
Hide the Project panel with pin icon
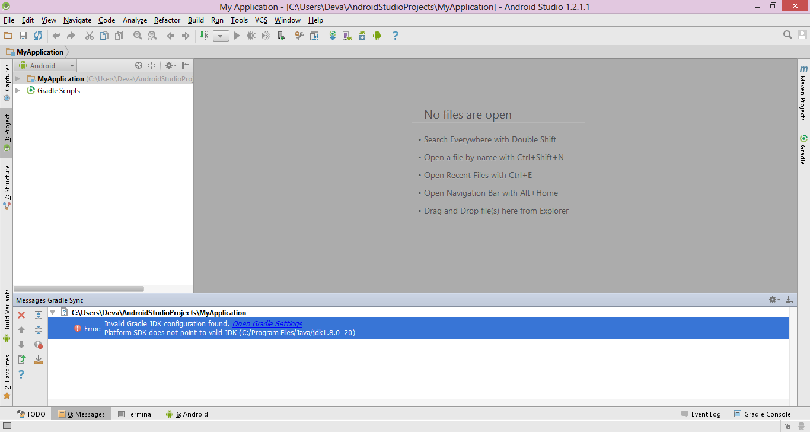[x=186, y=66]
